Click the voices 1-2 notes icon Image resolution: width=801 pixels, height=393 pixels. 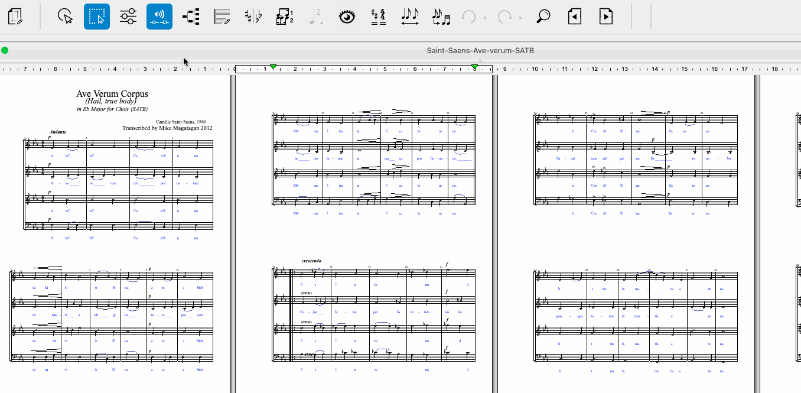285,17
